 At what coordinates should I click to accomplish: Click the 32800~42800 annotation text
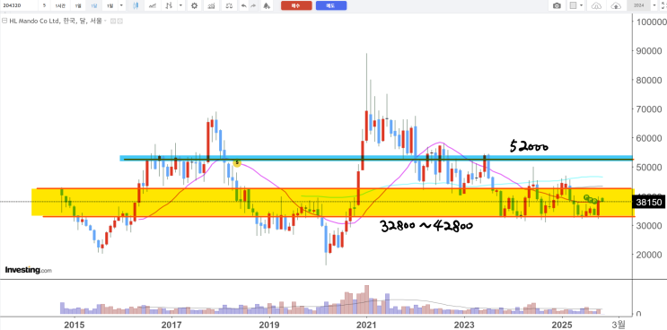point(426,226)
